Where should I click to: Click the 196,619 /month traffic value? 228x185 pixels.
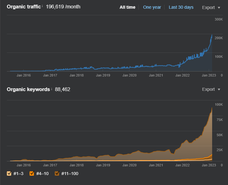[63, 7]
